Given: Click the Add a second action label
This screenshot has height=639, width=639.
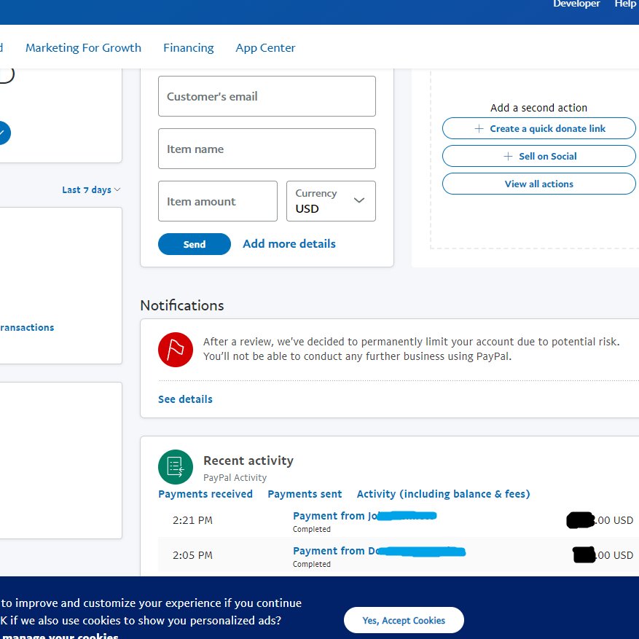Looking at the screenshot, I should click(x=538, y=108).
